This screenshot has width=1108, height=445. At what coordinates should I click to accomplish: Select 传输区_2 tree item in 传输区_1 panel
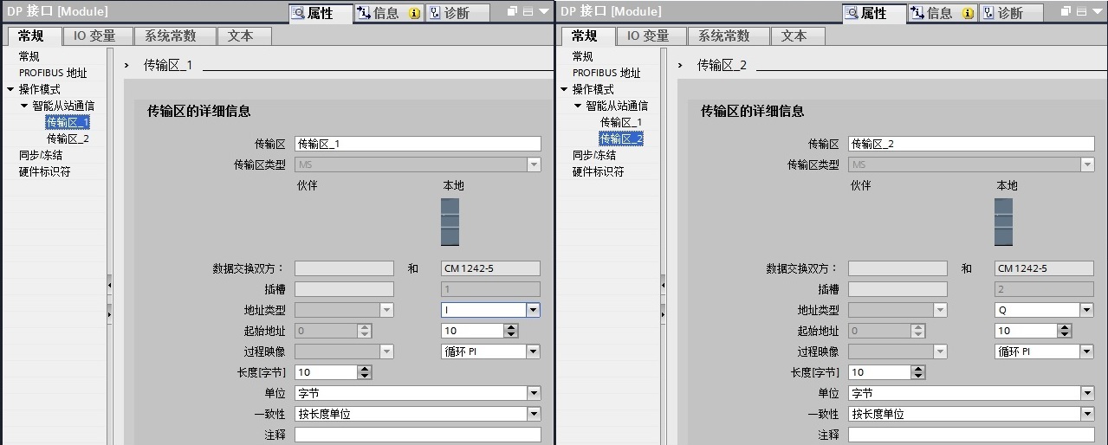[x=68, y=139]
